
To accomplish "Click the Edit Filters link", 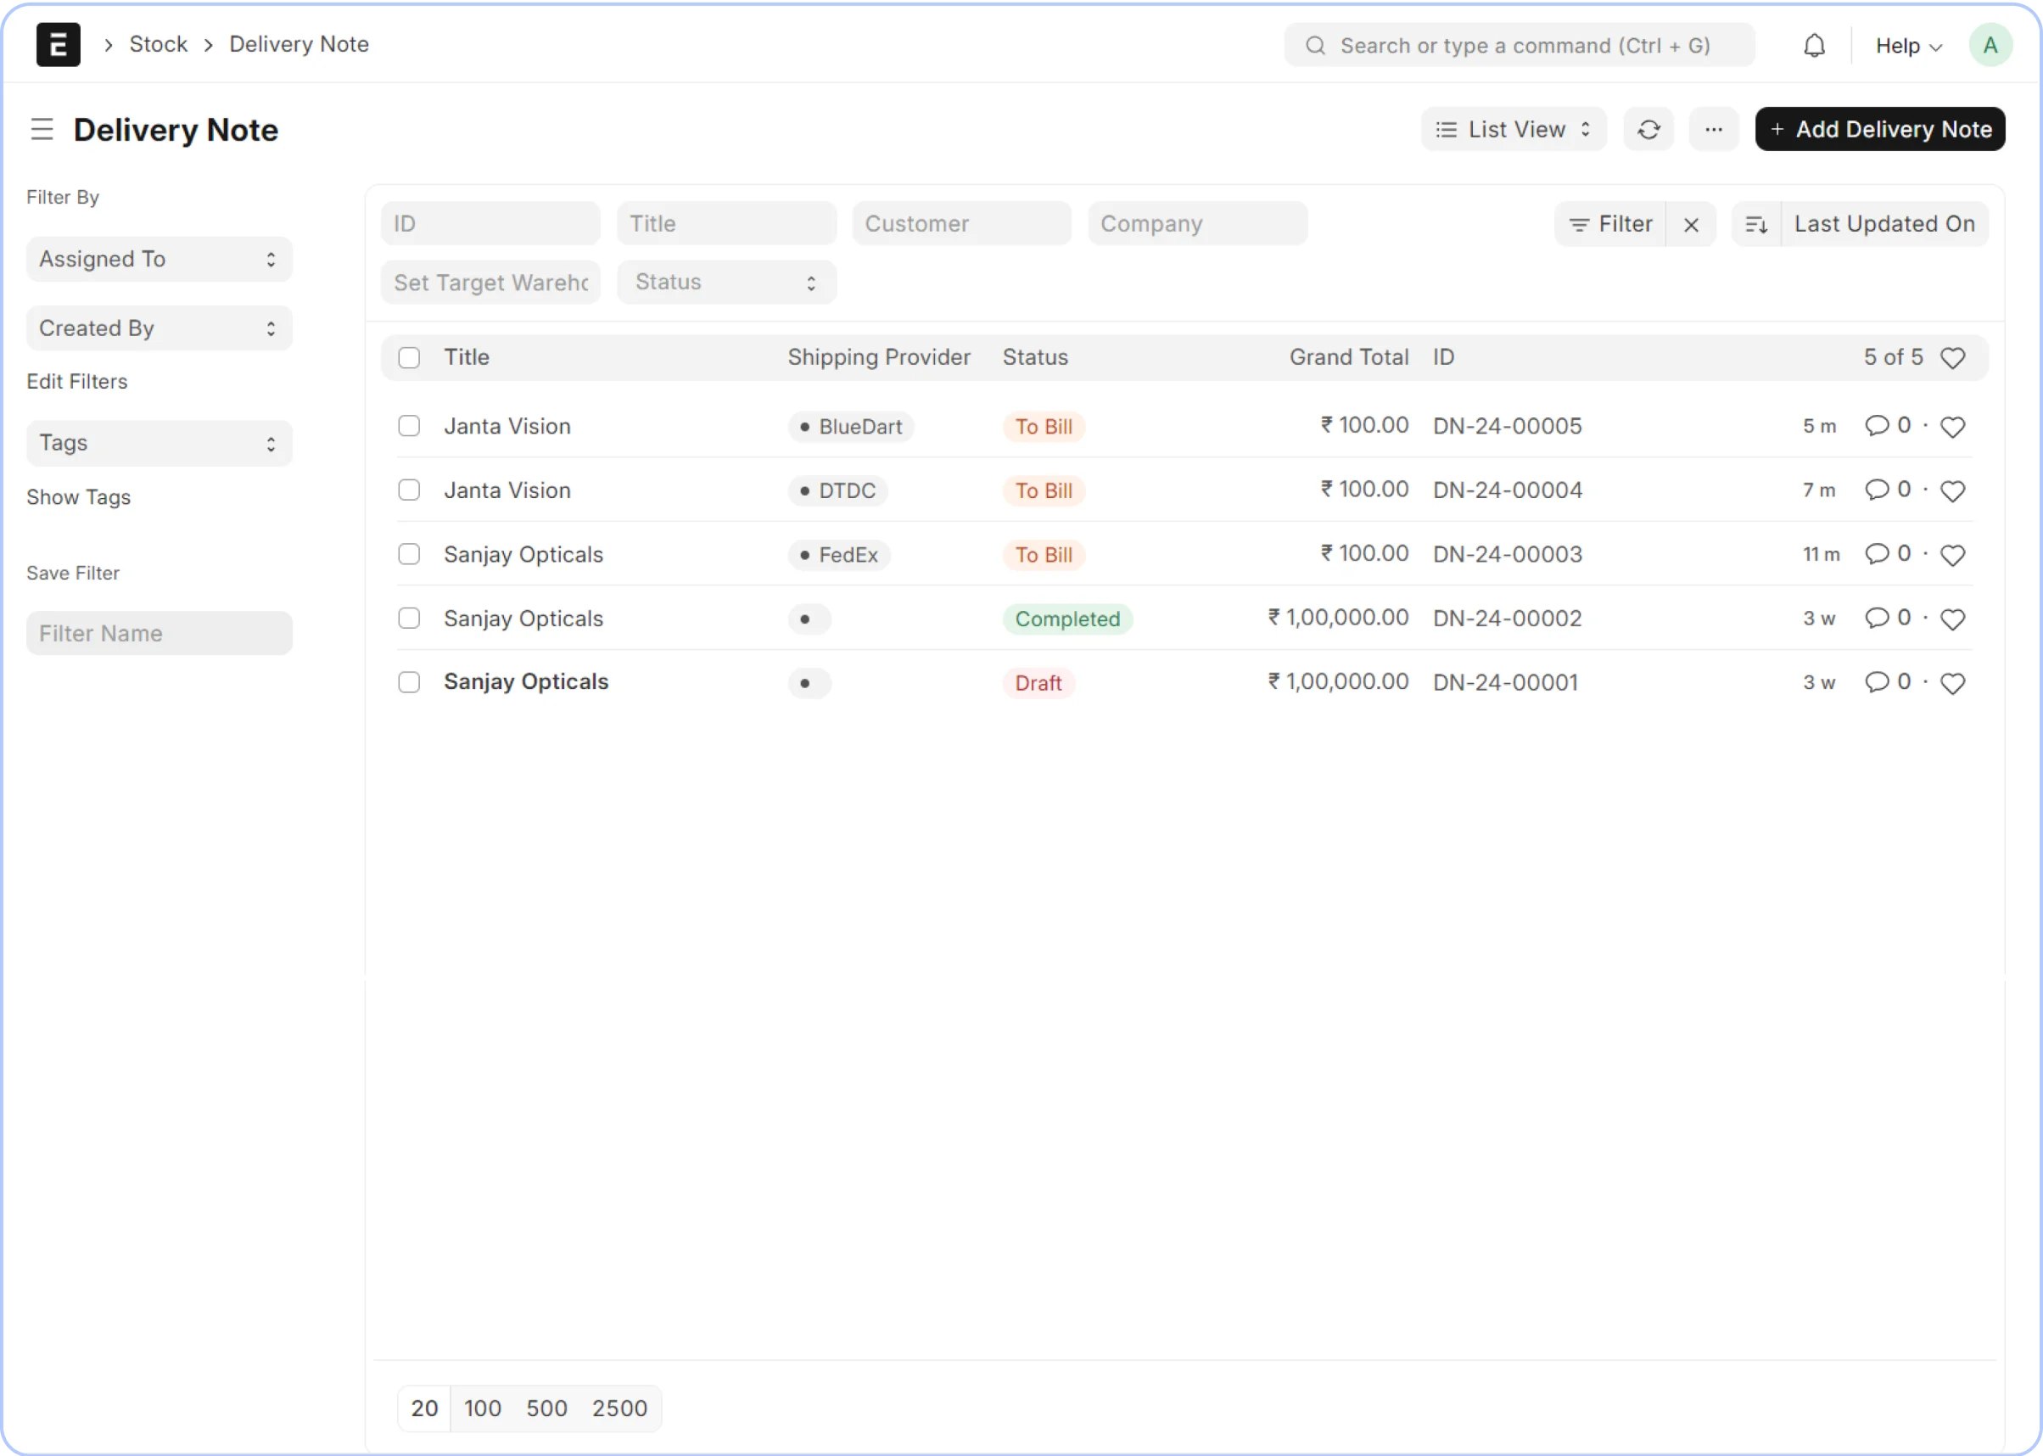I will click(x=77, y=382).
